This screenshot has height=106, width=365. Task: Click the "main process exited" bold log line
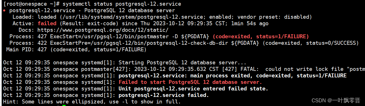[x=232, y=76]
